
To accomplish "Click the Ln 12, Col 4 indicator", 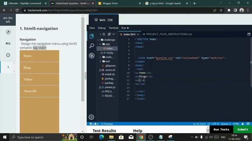I will point(199,124).
